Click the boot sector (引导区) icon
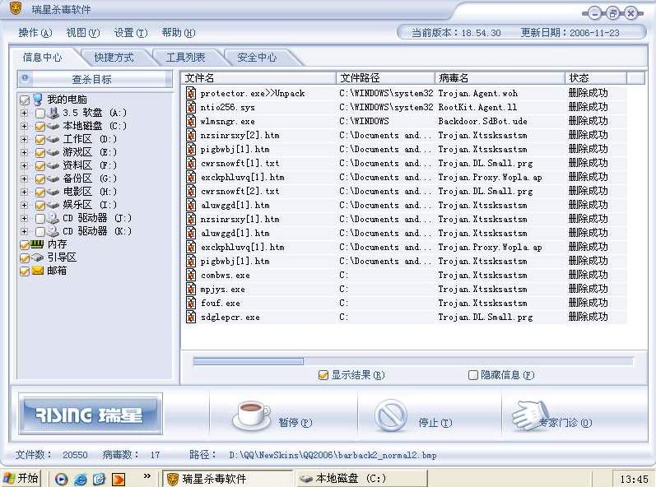This screenshot has width=656, height=487. click(x=37, y=257)
